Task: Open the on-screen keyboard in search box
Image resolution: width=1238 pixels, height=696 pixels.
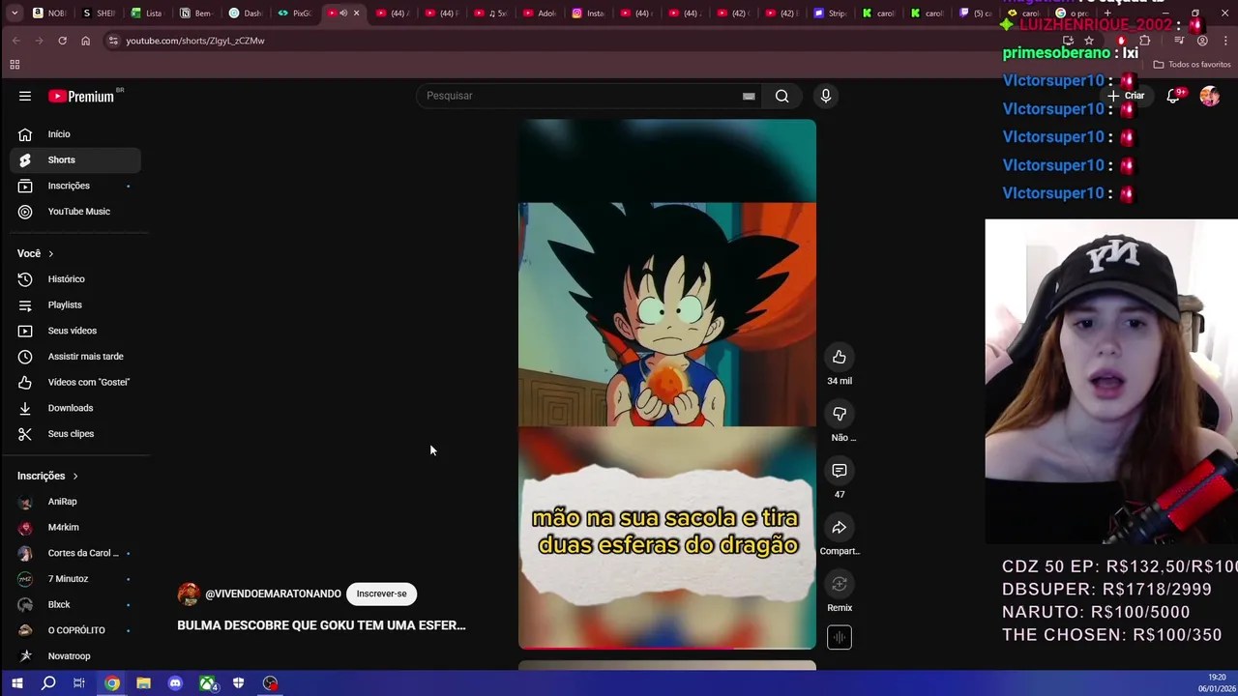Action: pos(749,96)
